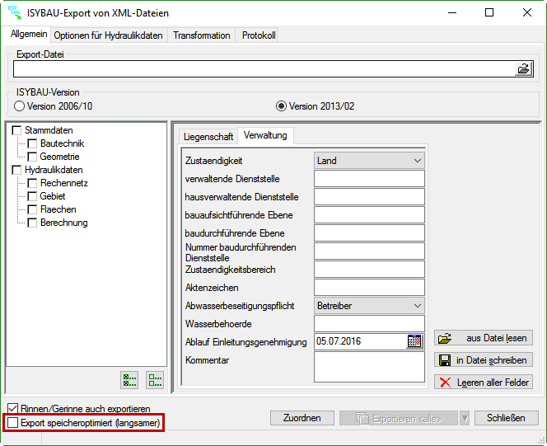Open the arrow dropdown beside Exportieren button
Viewport: 547px width, 446px height.
pos(464,418)
